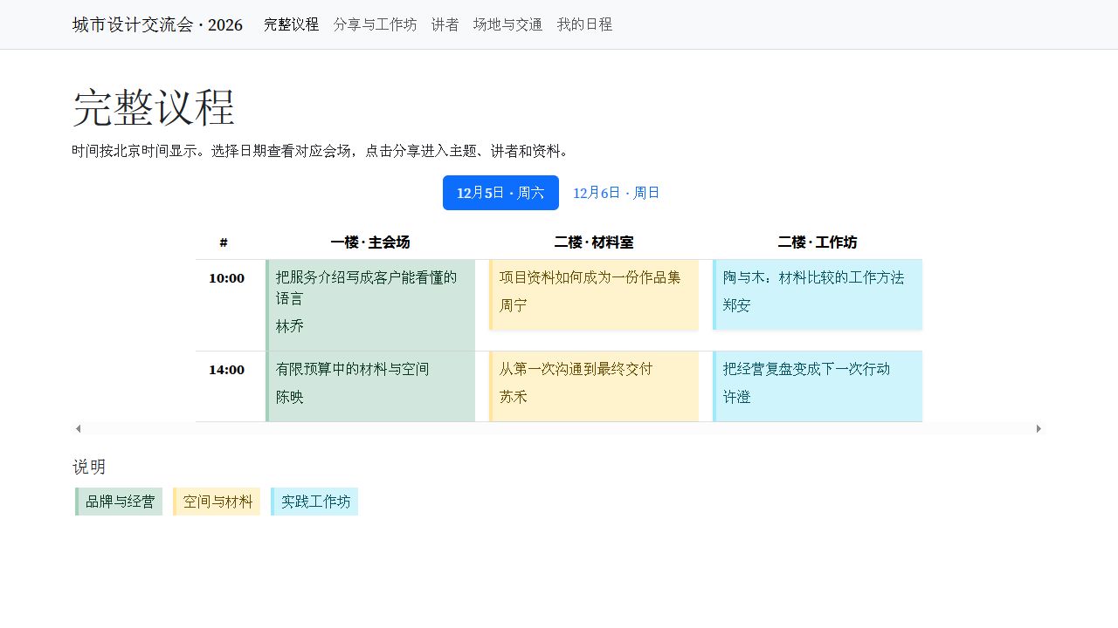Screen dimensions: 1118x628
Task: Click the 实践工作坊 legend swatch
Action: point(314,502)
